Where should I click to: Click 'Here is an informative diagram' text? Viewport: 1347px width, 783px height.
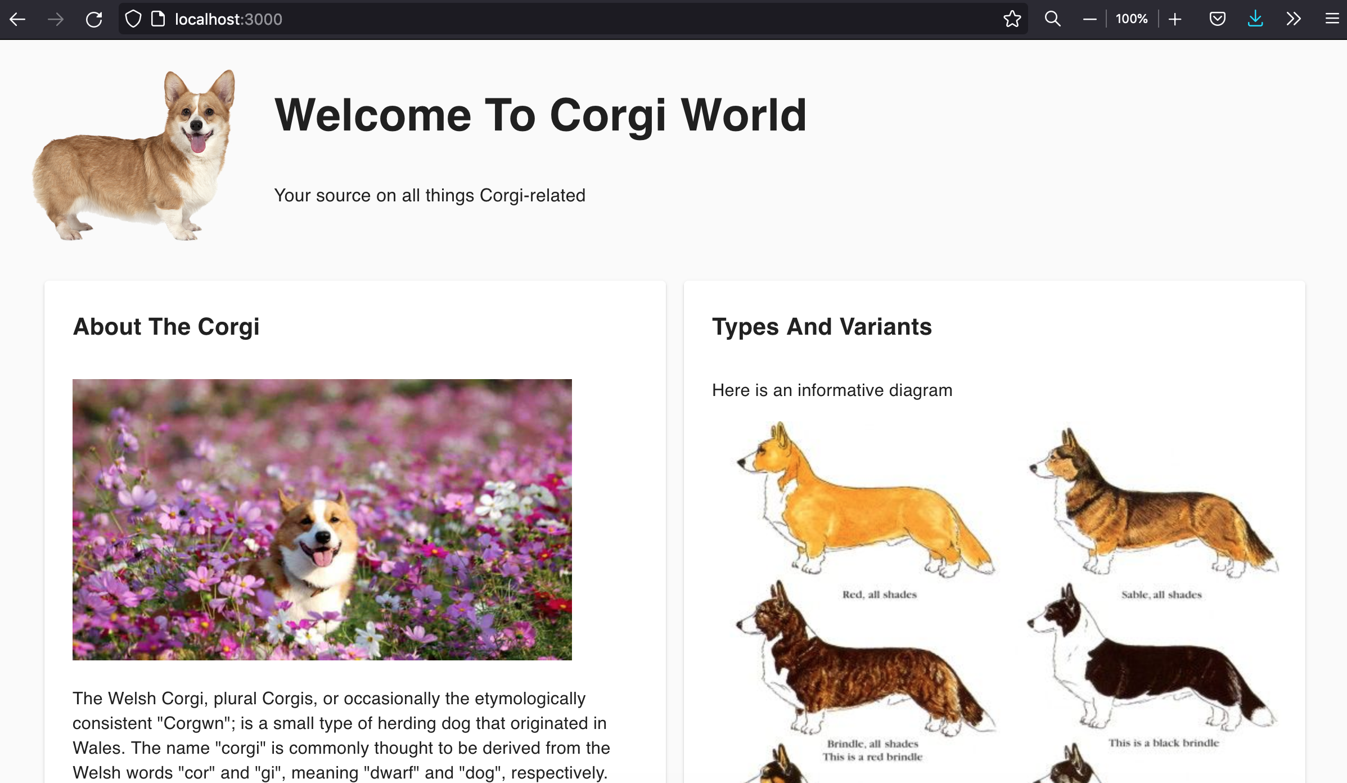tap(832, 390)
